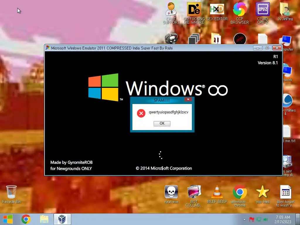Click the 'Made by GyromiteROB' text
Viewport: 300px width, 225px height.
click(71, 162)
